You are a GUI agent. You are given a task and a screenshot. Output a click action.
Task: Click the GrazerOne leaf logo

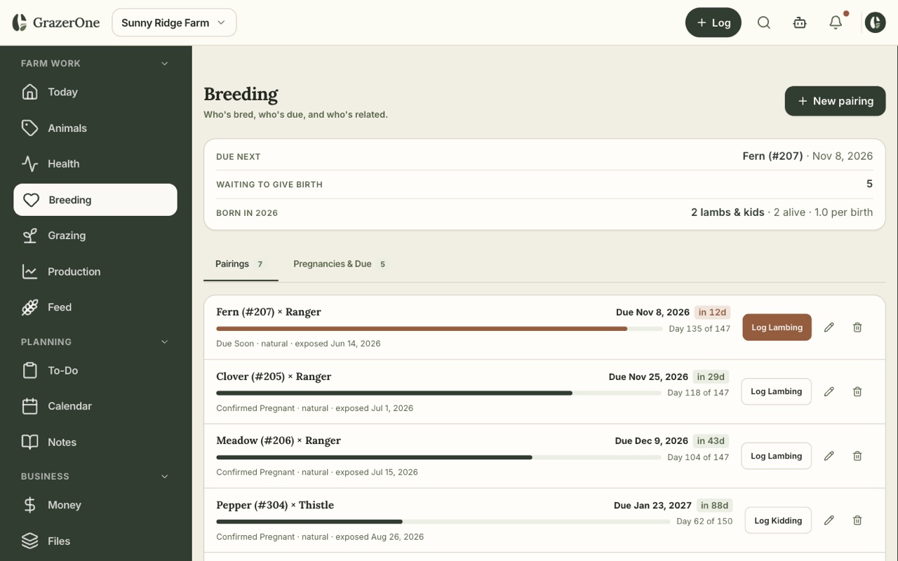(20, 22)
